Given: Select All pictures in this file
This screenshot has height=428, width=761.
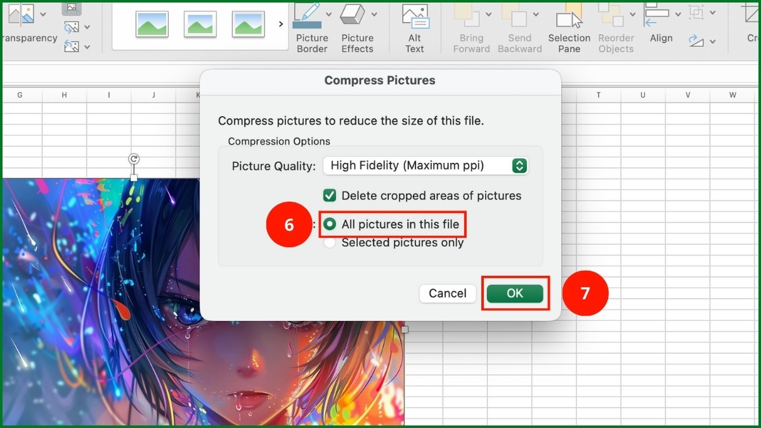Looking at the screenshot, I should coord(330,224).
